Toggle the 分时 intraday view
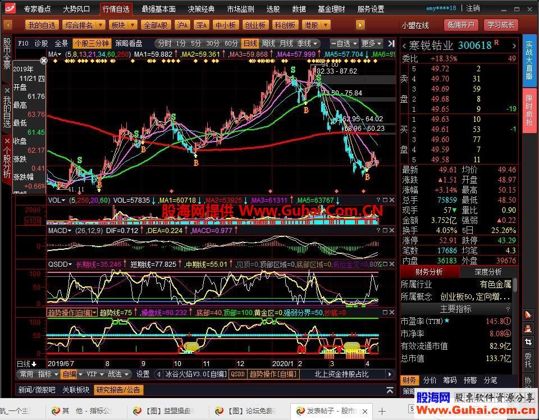The image size is (539, 420). point(164,43)
